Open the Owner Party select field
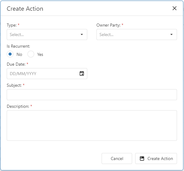 pos(137,35)
